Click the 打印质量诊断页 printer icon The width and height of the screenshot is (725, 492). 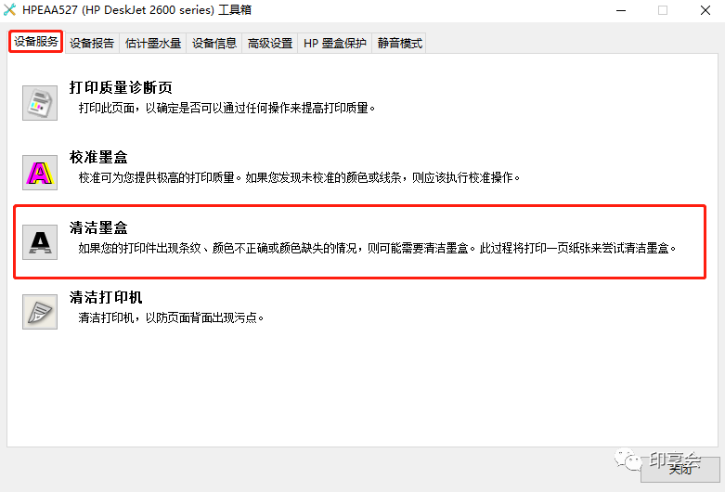coord(40,103)
